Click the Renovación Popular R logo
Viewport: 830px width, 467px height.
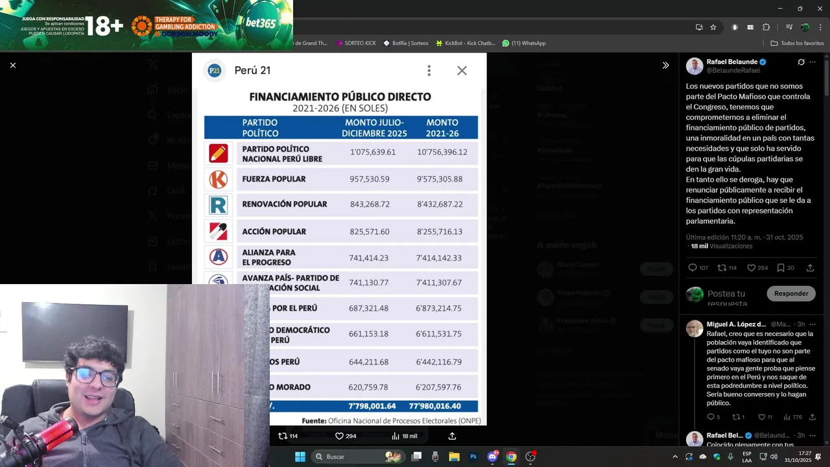(219, 205)
